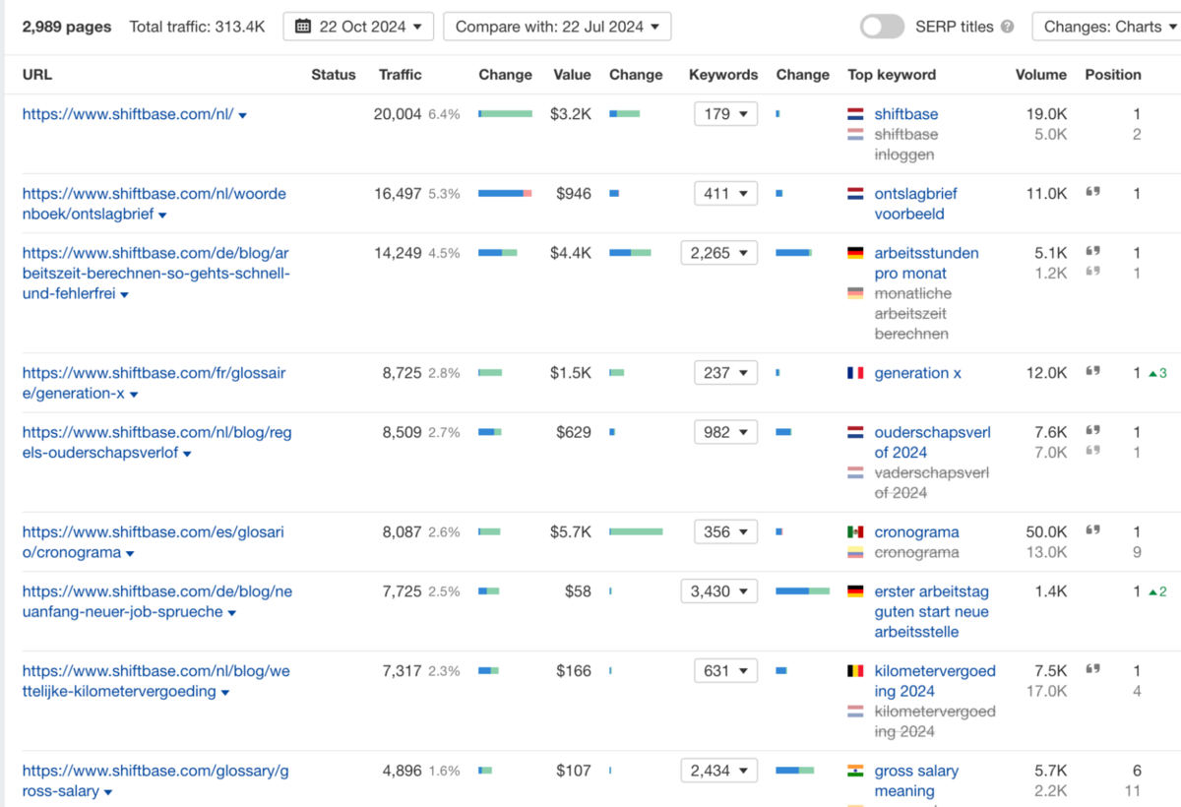
Task: Toggle the SERP titles switch
Action: point(882,27)
